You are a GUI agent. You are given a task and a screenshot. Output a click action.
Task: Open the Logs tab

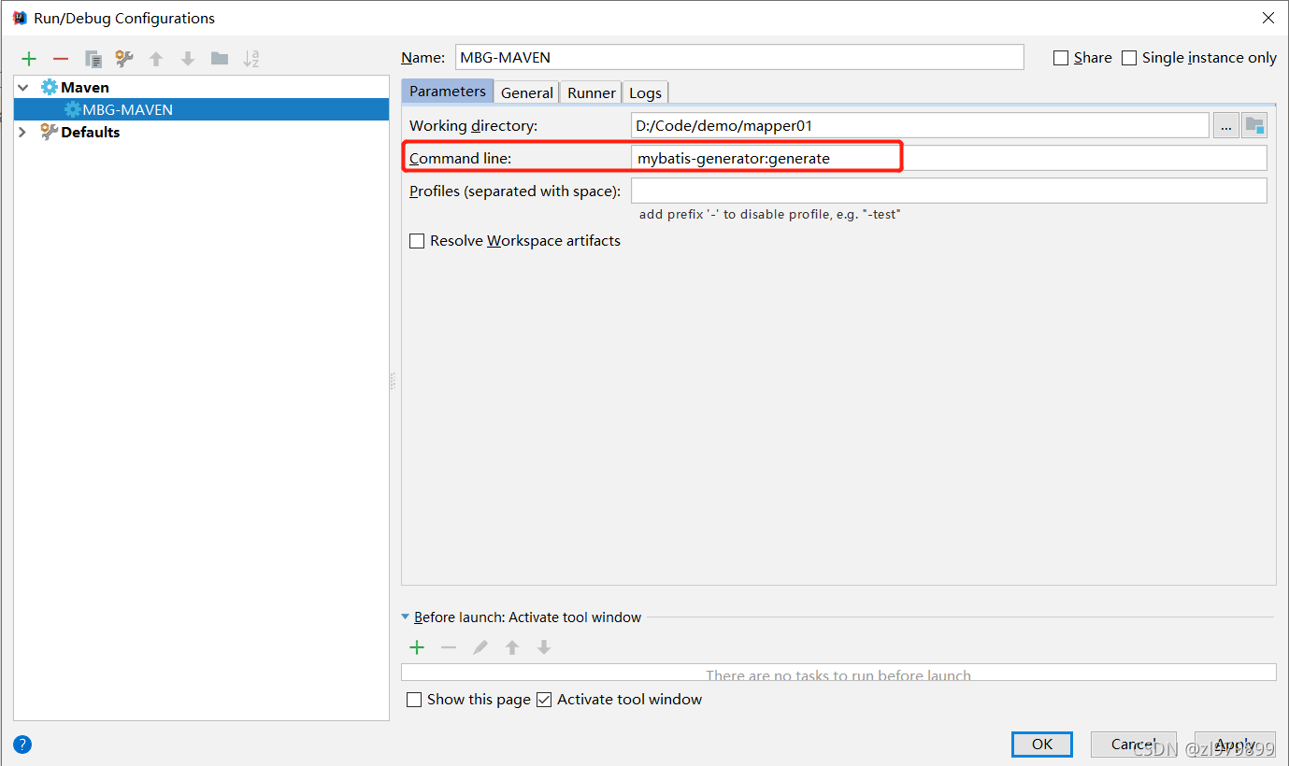pyautogui.click(x=645, y=92)
